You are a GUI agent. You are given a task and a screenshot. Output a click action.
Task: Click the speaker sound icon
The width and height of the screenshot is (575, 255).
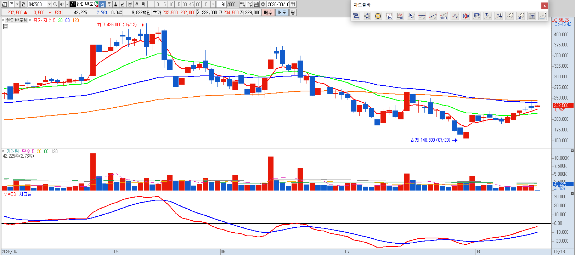[62, 4]
